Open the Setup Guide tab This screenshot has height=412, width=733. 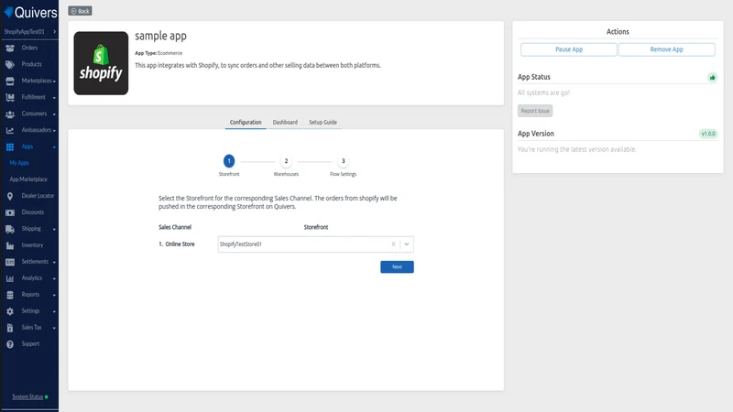point(323,123)
